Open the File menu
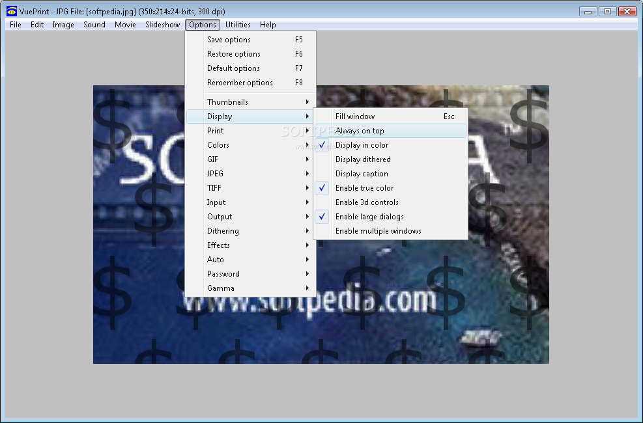The image size is (643, 423). click(16, 25)
